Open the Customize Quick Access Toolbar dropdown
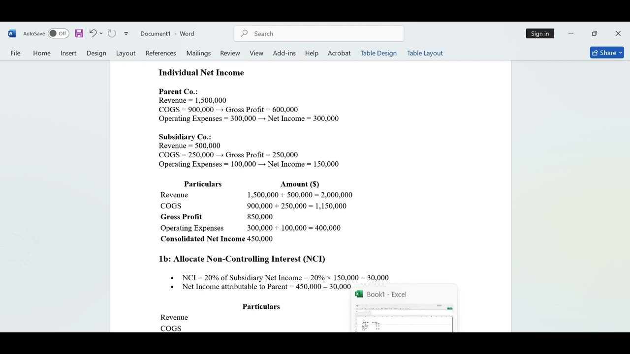The width and height of the screenshot is (630, 354). click(126, 33)
